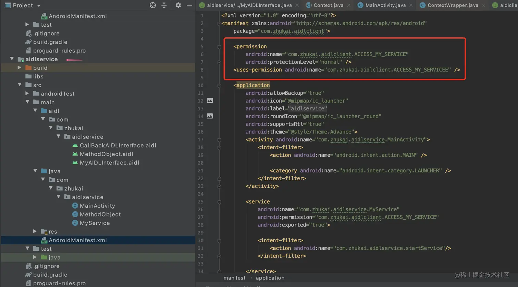Open the Project view dropdown
The width and height of the screenshot is (518, 287).
tap(39, 5)
